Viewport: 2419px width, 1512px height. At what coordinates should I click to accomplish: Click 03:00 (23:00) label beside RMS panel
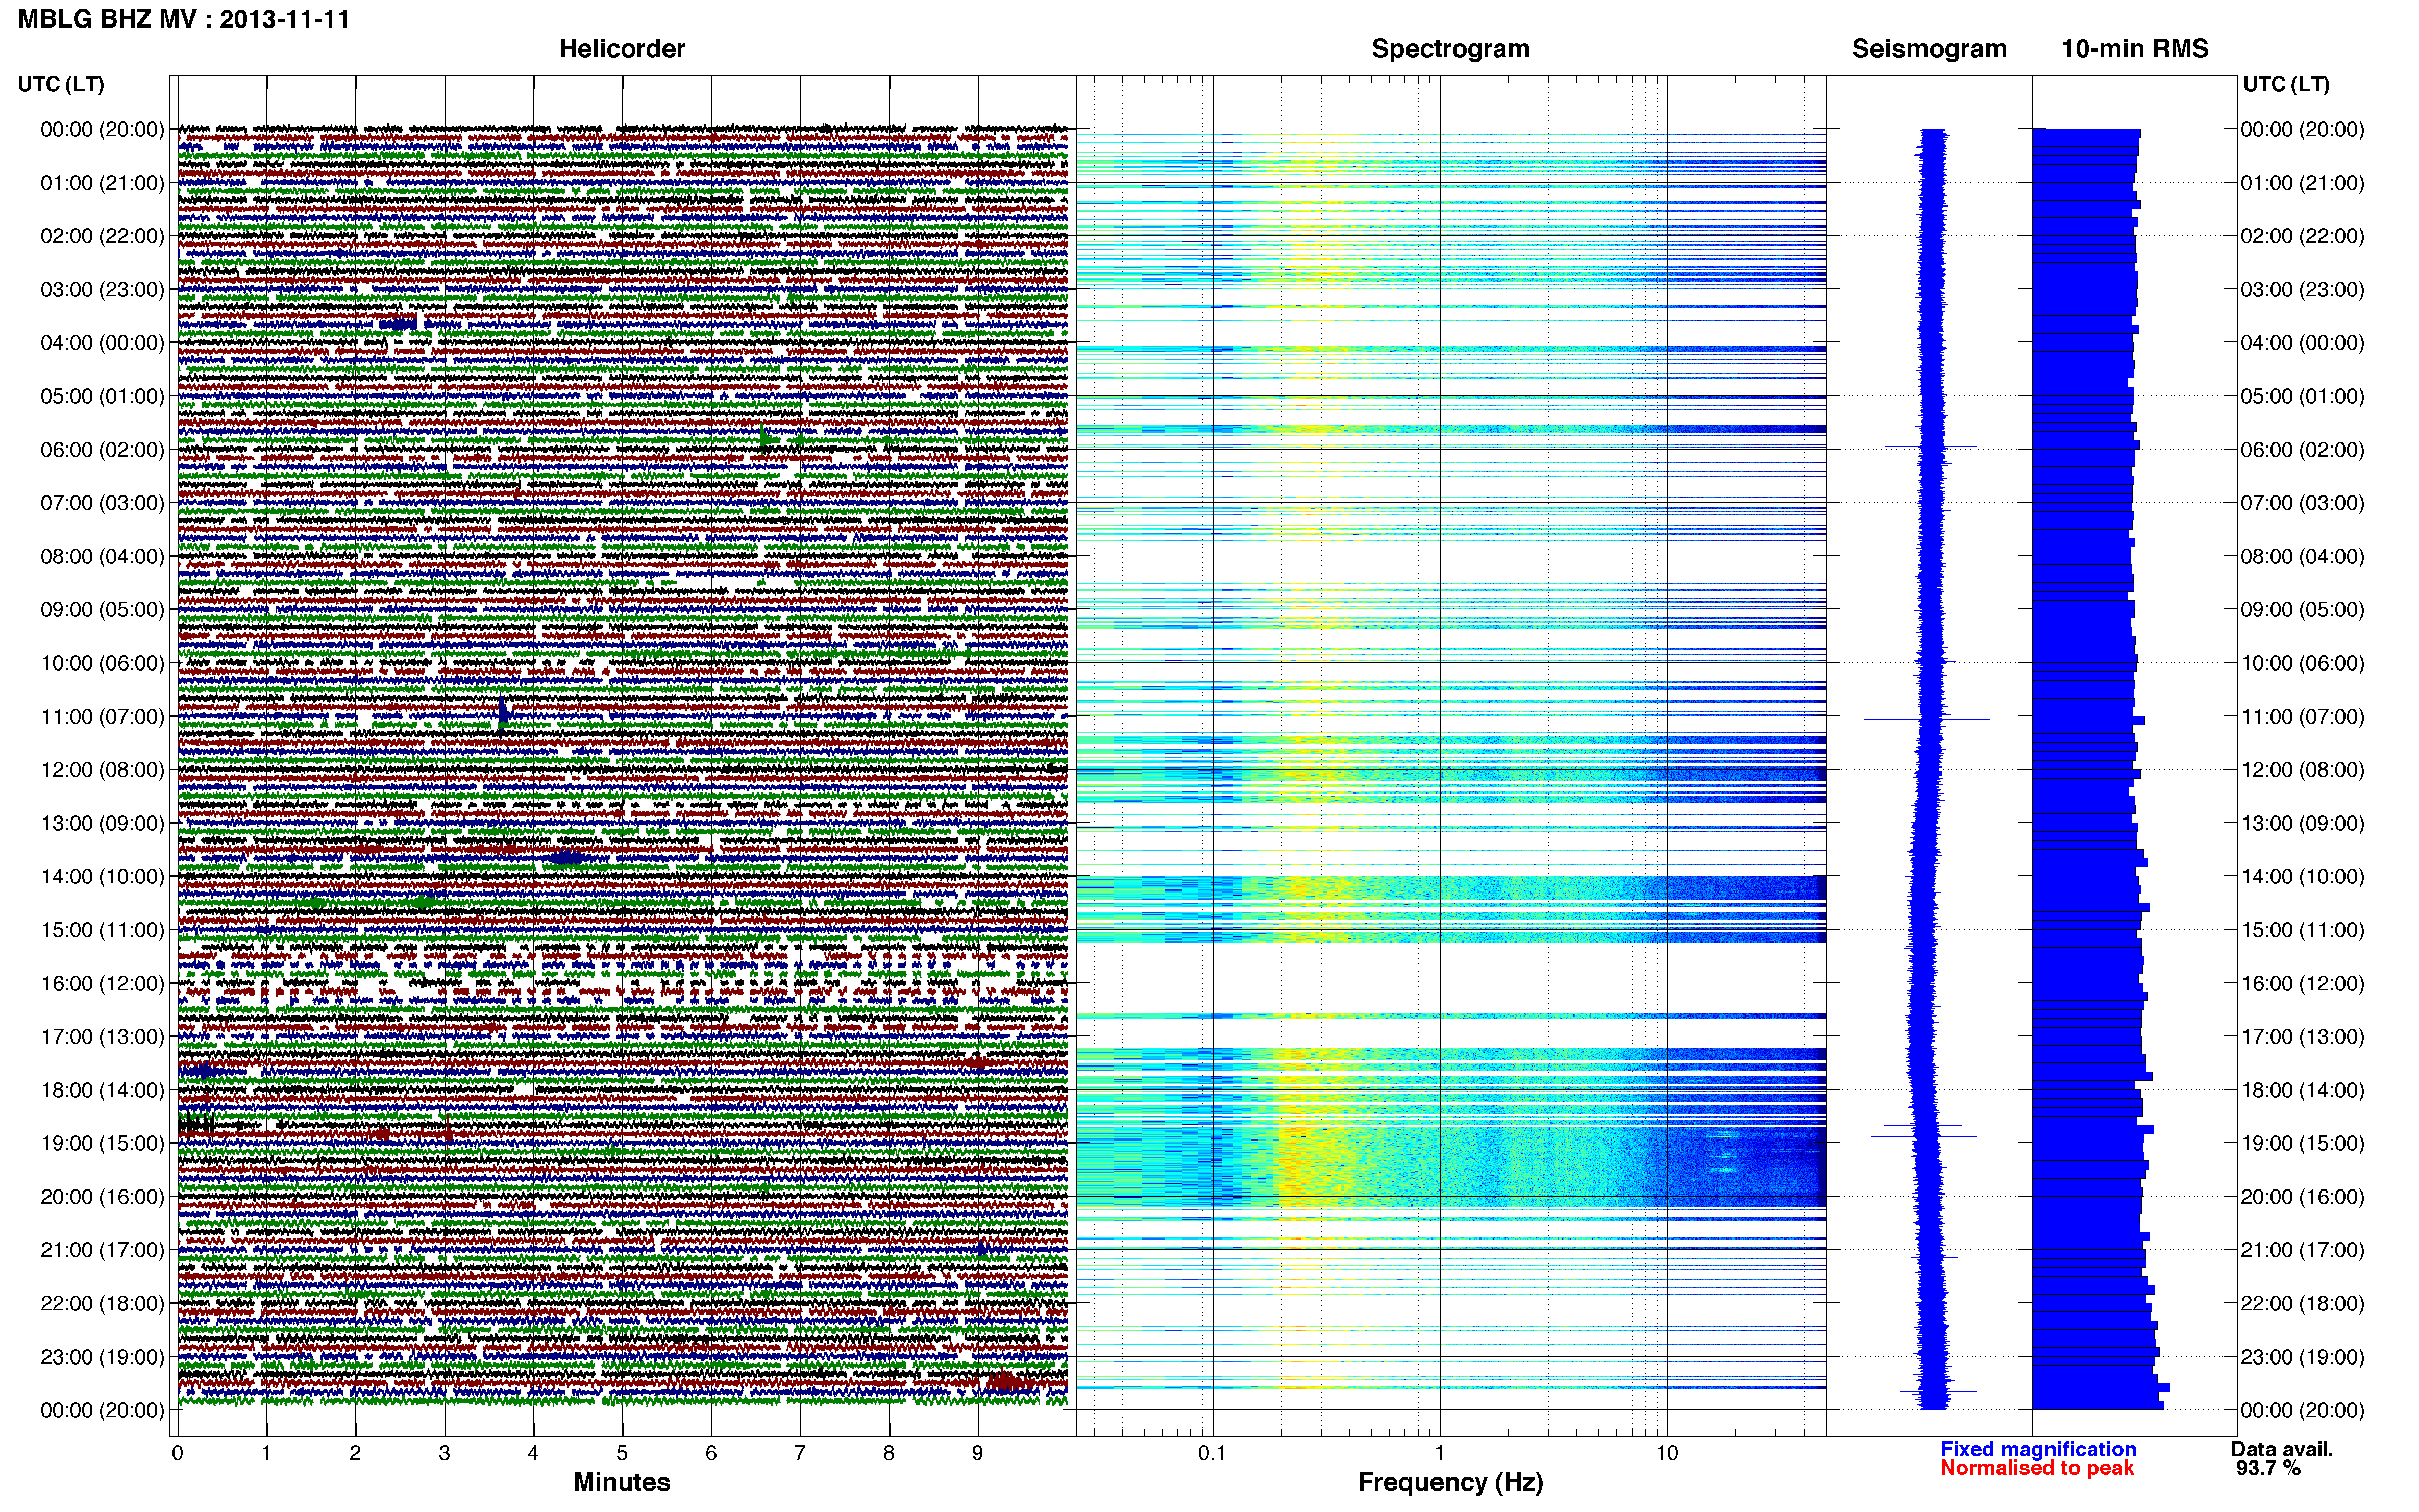click(x=2302, y=290)
